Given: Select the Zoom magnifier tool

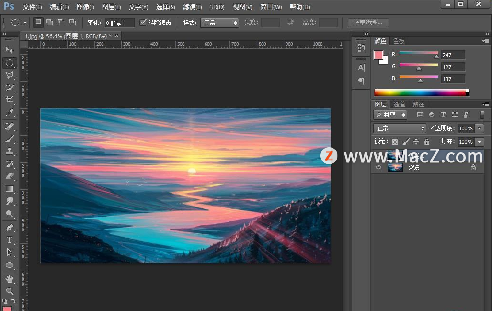Looking at the screenshot, I should point(10,291).
